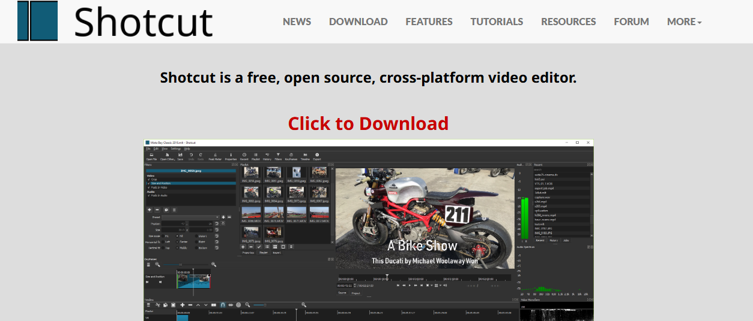Click the capture.wav entry in Recent list
753x321 pixels.
tap(562, 197)
